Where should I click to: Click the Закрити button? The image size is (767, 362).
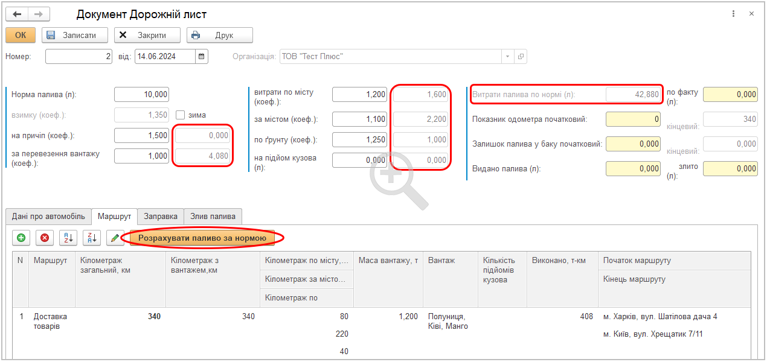click(x=147, y=35)
